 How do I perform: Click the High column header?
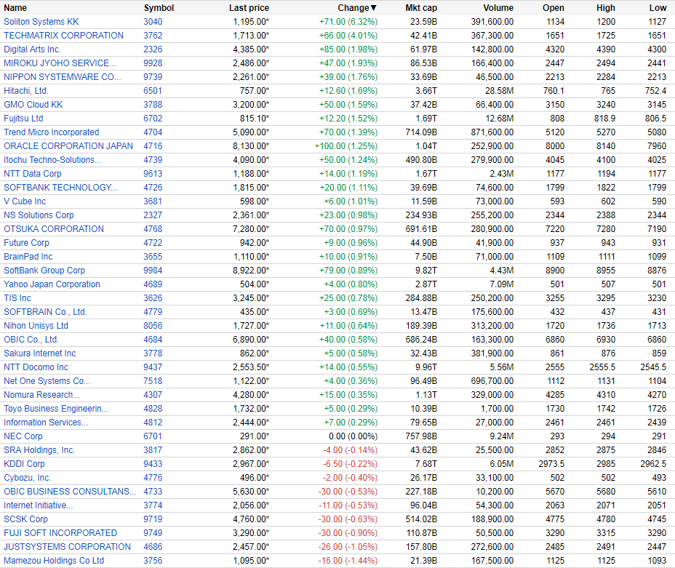click(x=606, y=8)
